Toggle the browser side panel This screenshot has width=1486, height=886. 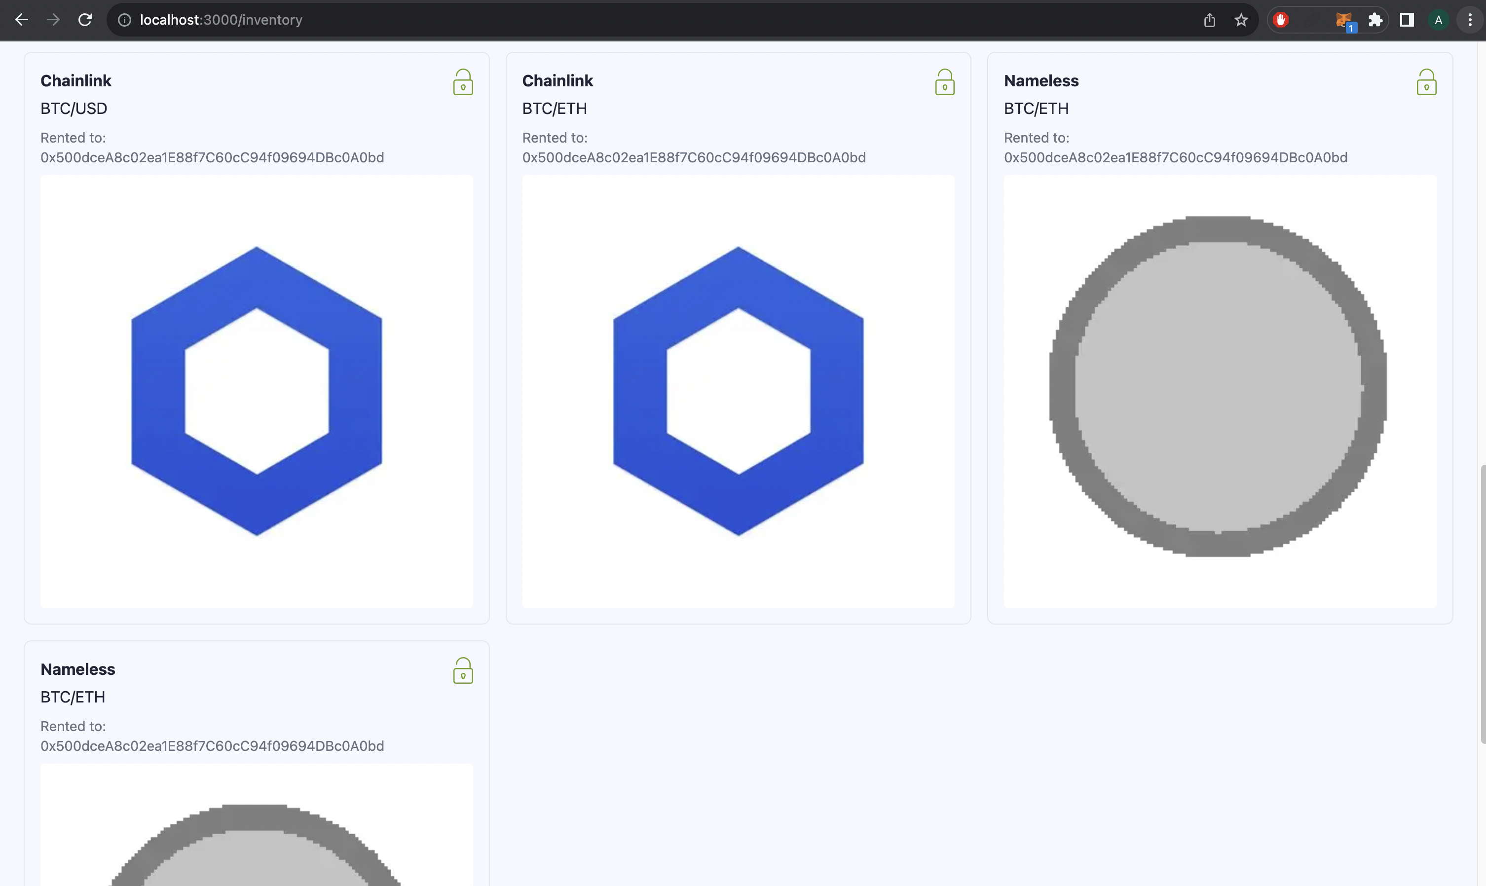1407,20
